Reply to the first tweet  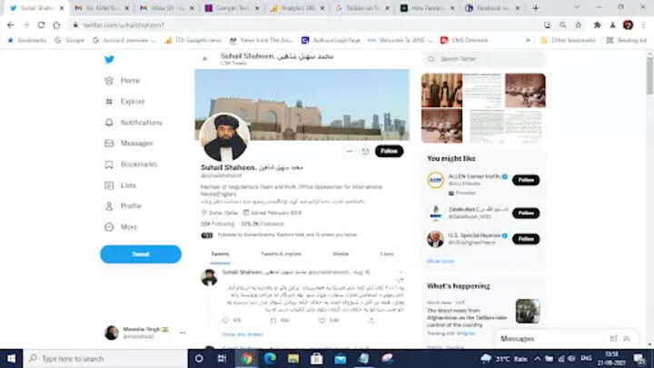tap(225, 320)
